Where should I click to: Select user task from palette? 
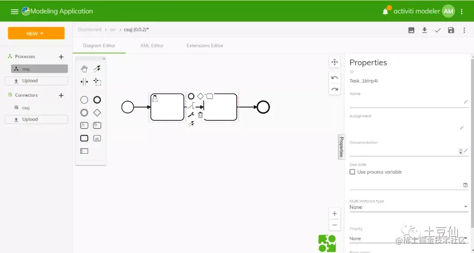click(84, 125)
